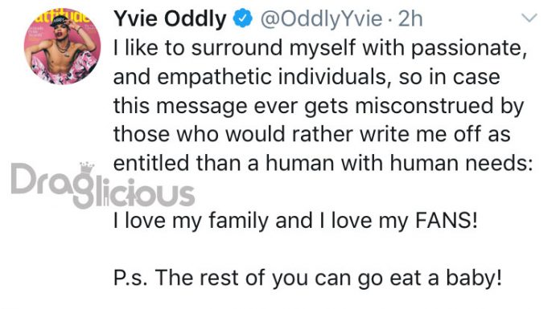Click the crown icon above Draglicious
Screen dimensions: 560x309
coord(87,166)
